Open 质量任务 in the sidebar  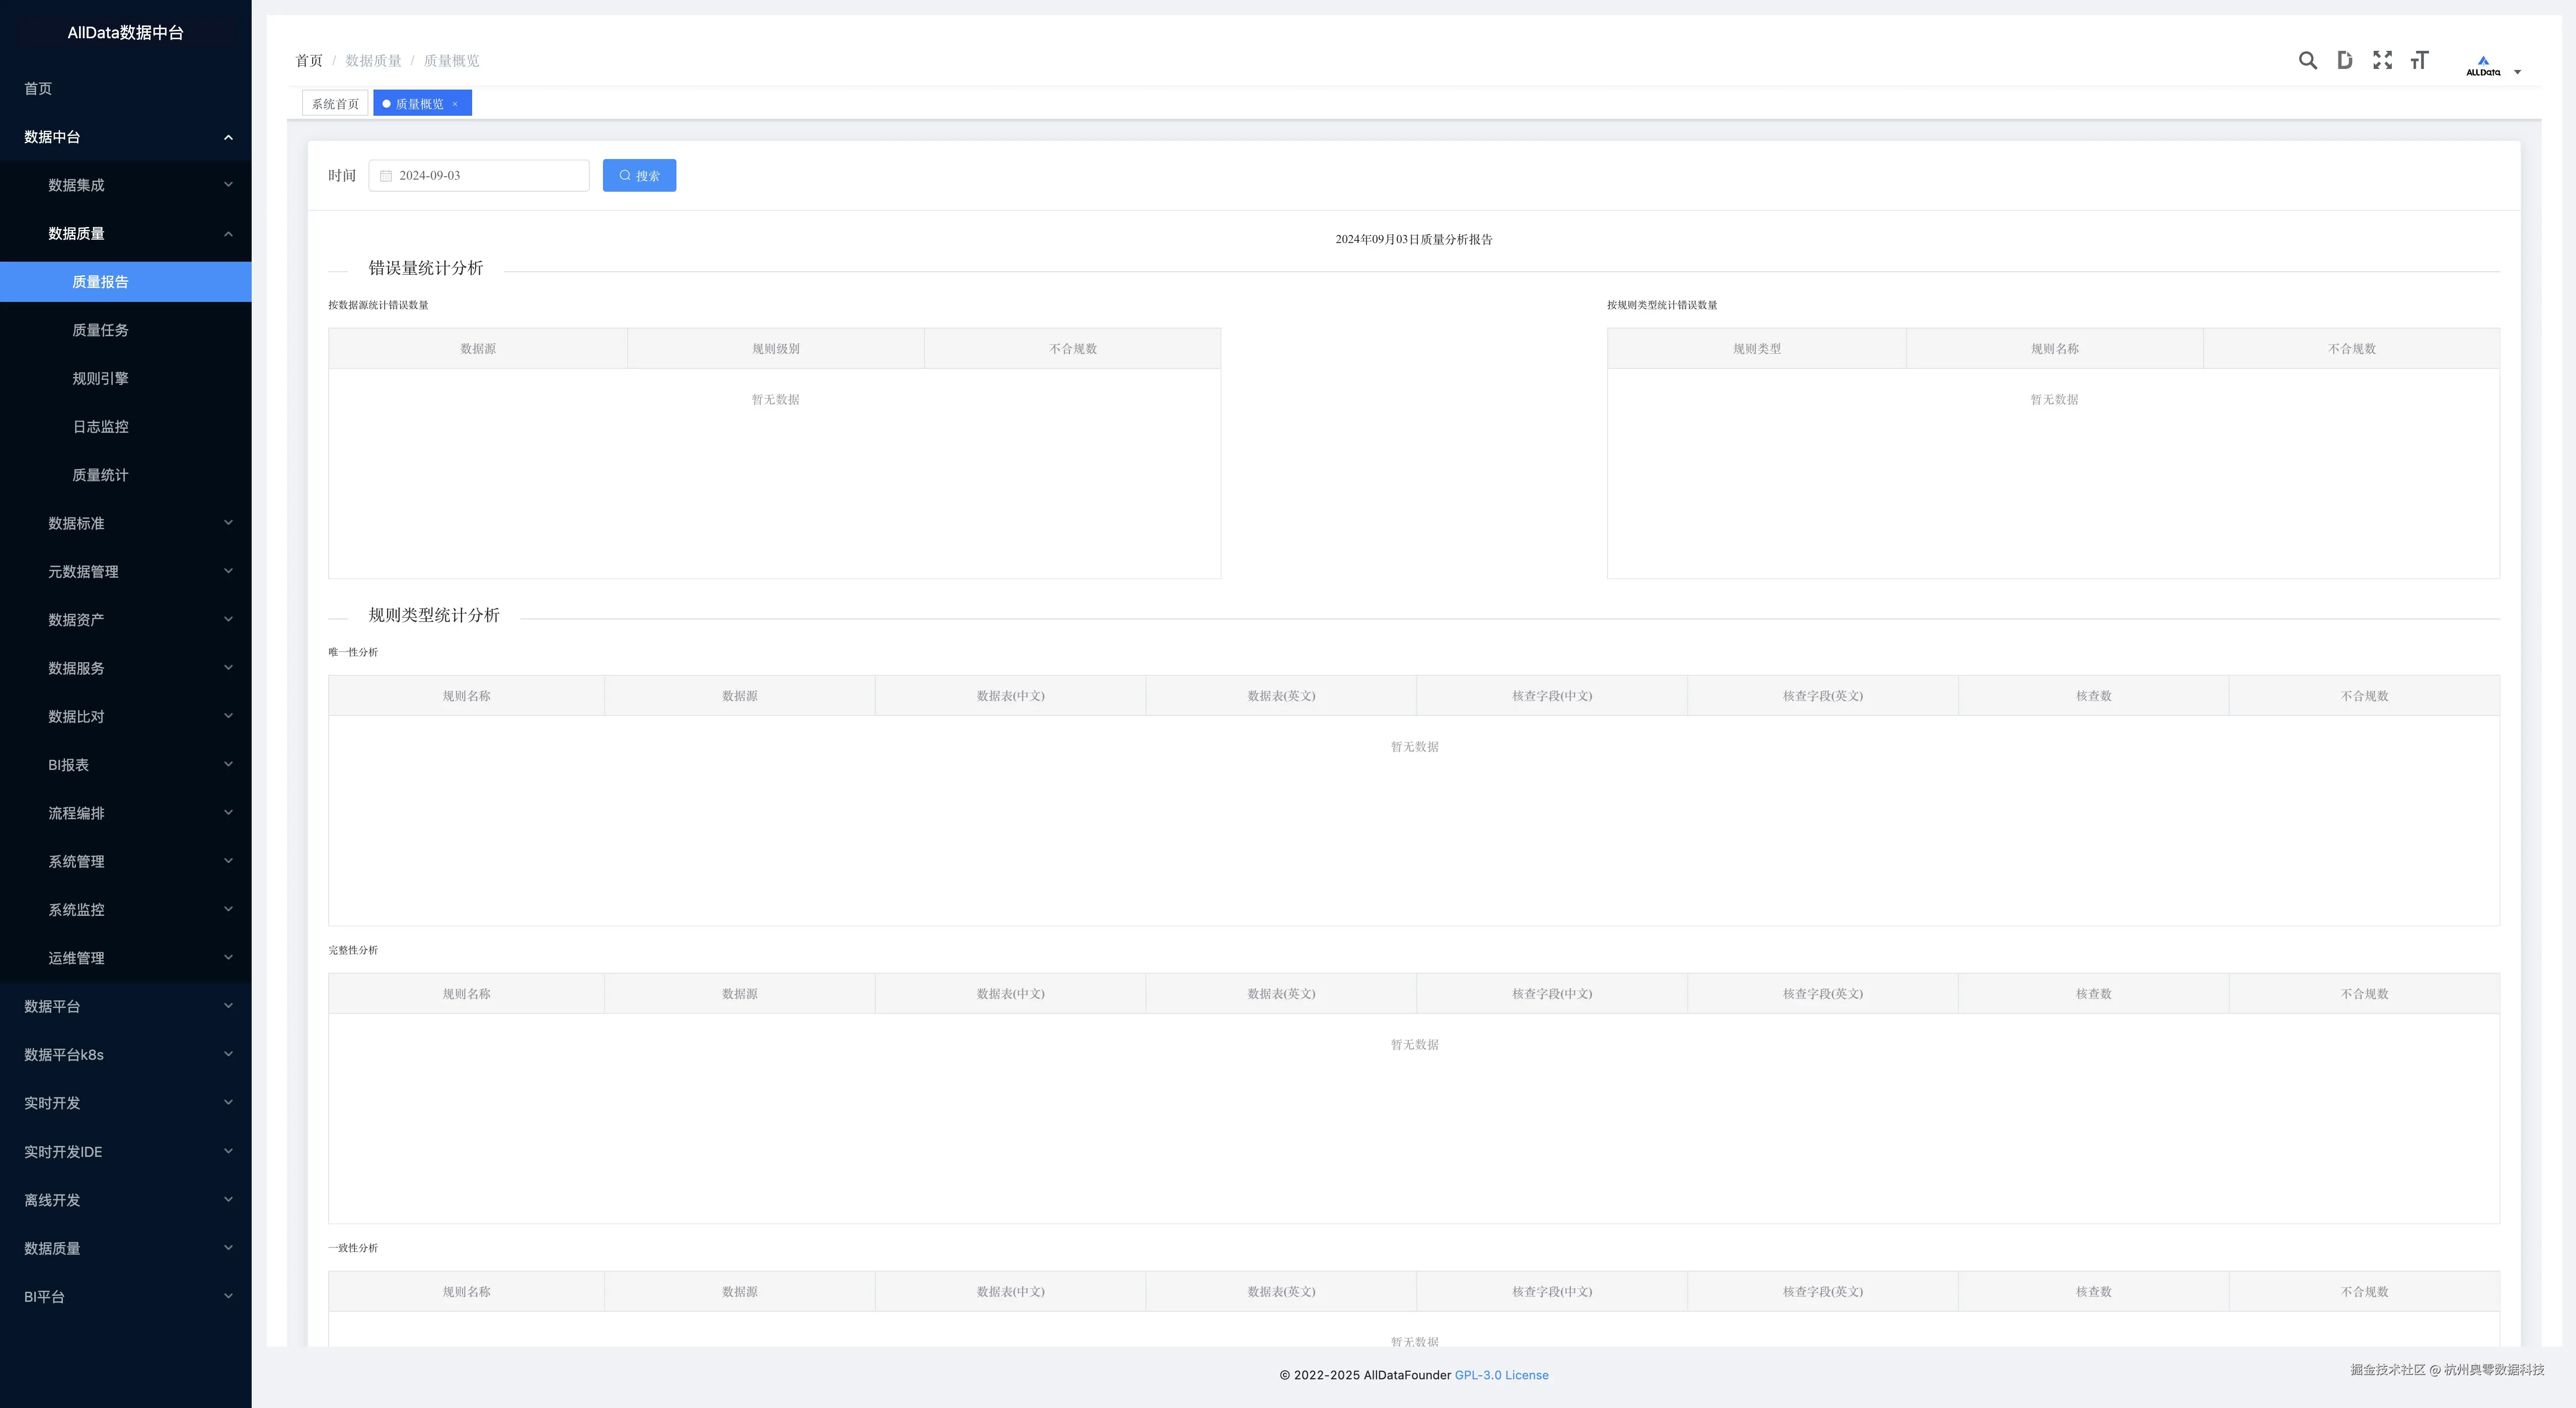[100, 330]
